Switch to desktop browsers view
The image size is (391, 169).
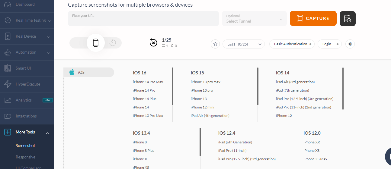coord(79,43)
